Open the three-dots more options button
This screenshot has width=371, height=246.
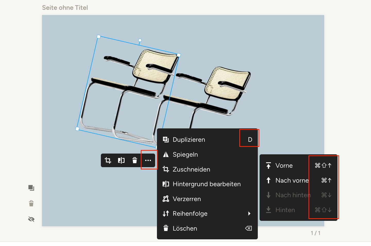click(x=148, y=160)
